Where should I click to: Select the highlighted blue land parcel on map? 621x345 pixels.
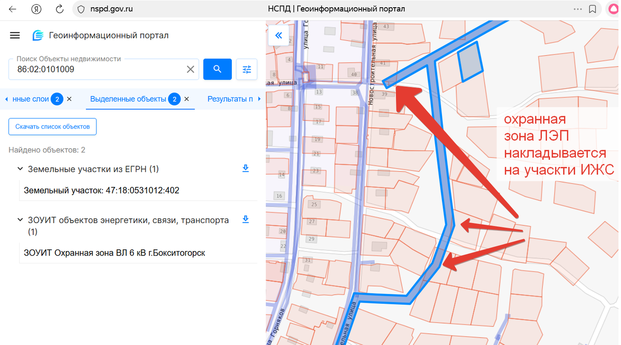pos(470,61)
